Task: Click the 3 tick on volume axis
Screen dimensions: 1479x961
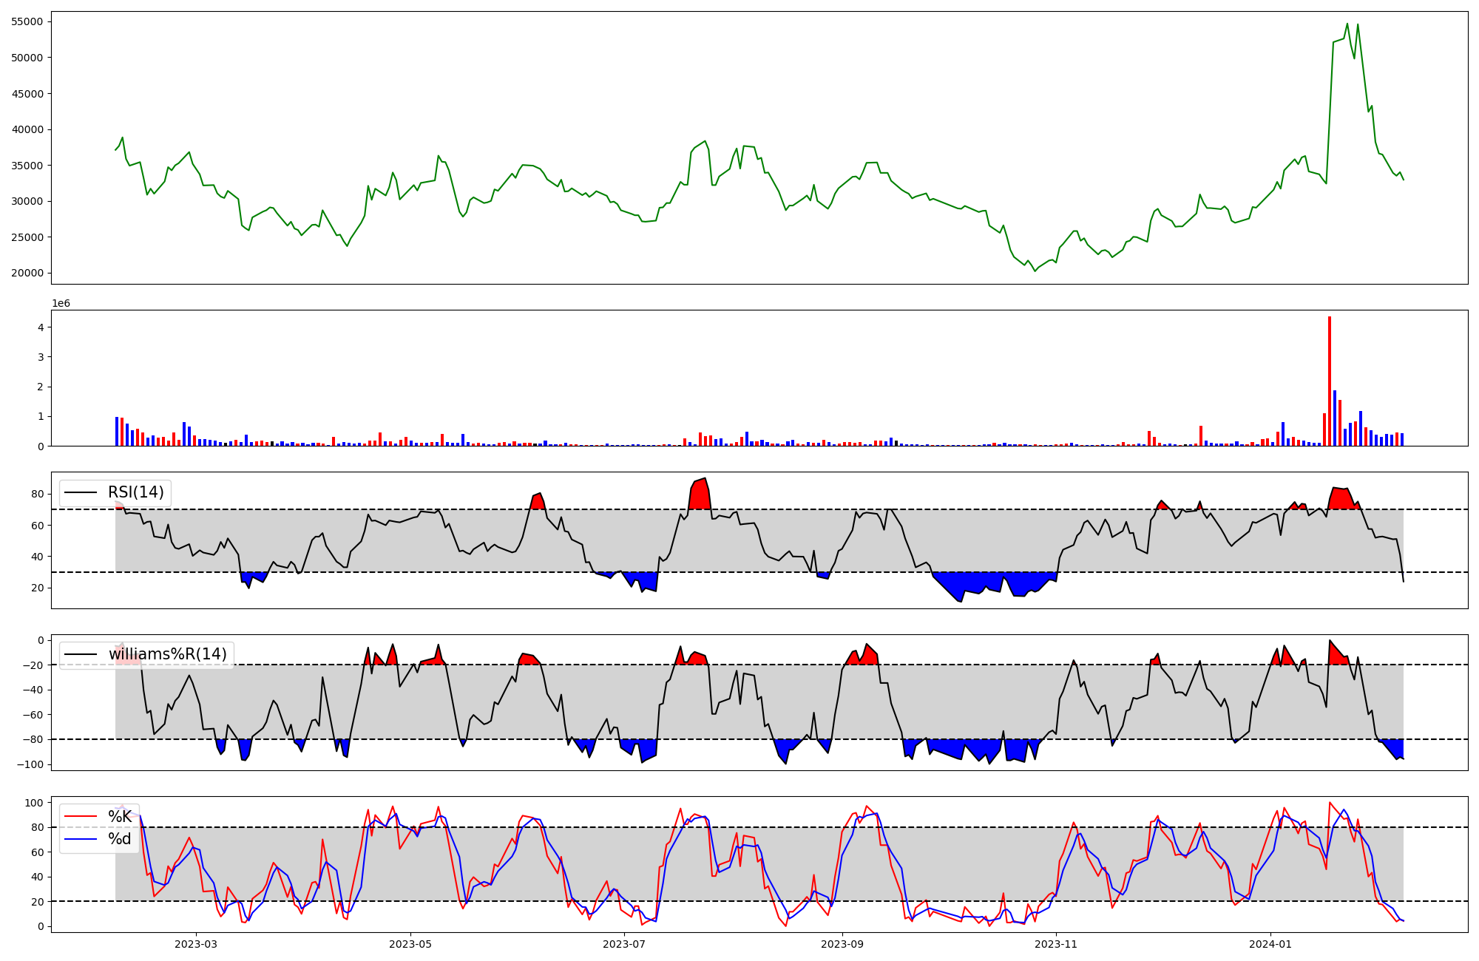Action: click(41, 357)
